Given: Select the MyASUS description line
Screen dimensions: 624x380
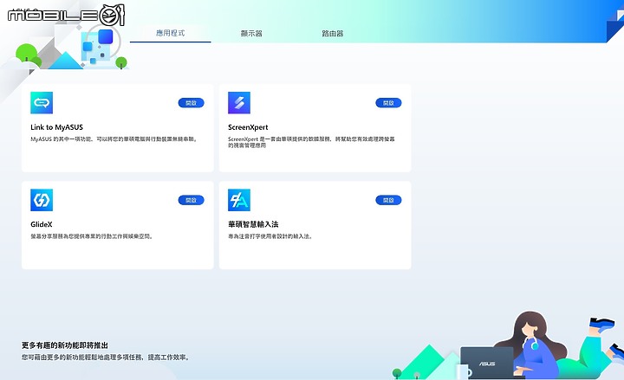Looking at the screenshot, I should click(114, 139).
